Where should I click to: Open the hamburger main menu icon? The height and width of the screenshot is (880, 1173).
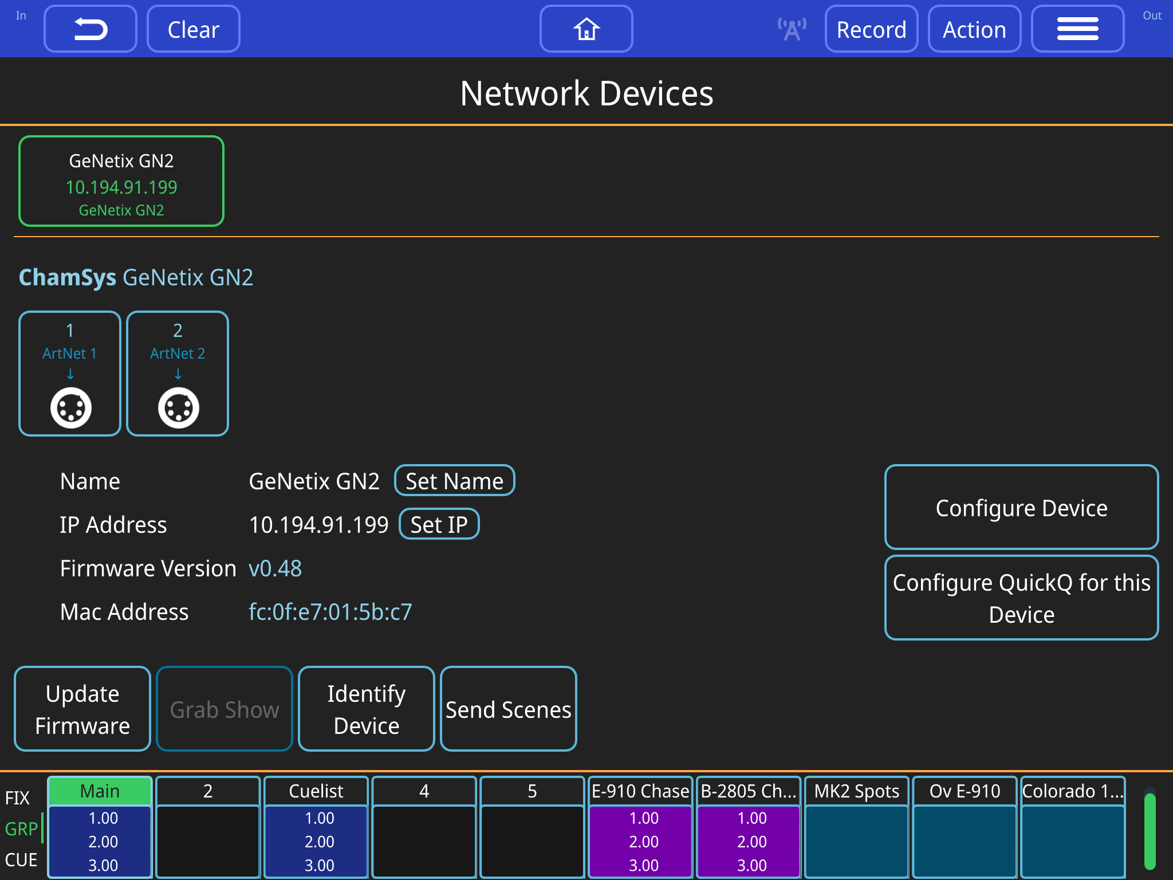1077,28
